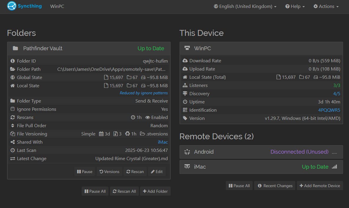Click the Folder ID info icon

tap(13, 61)
